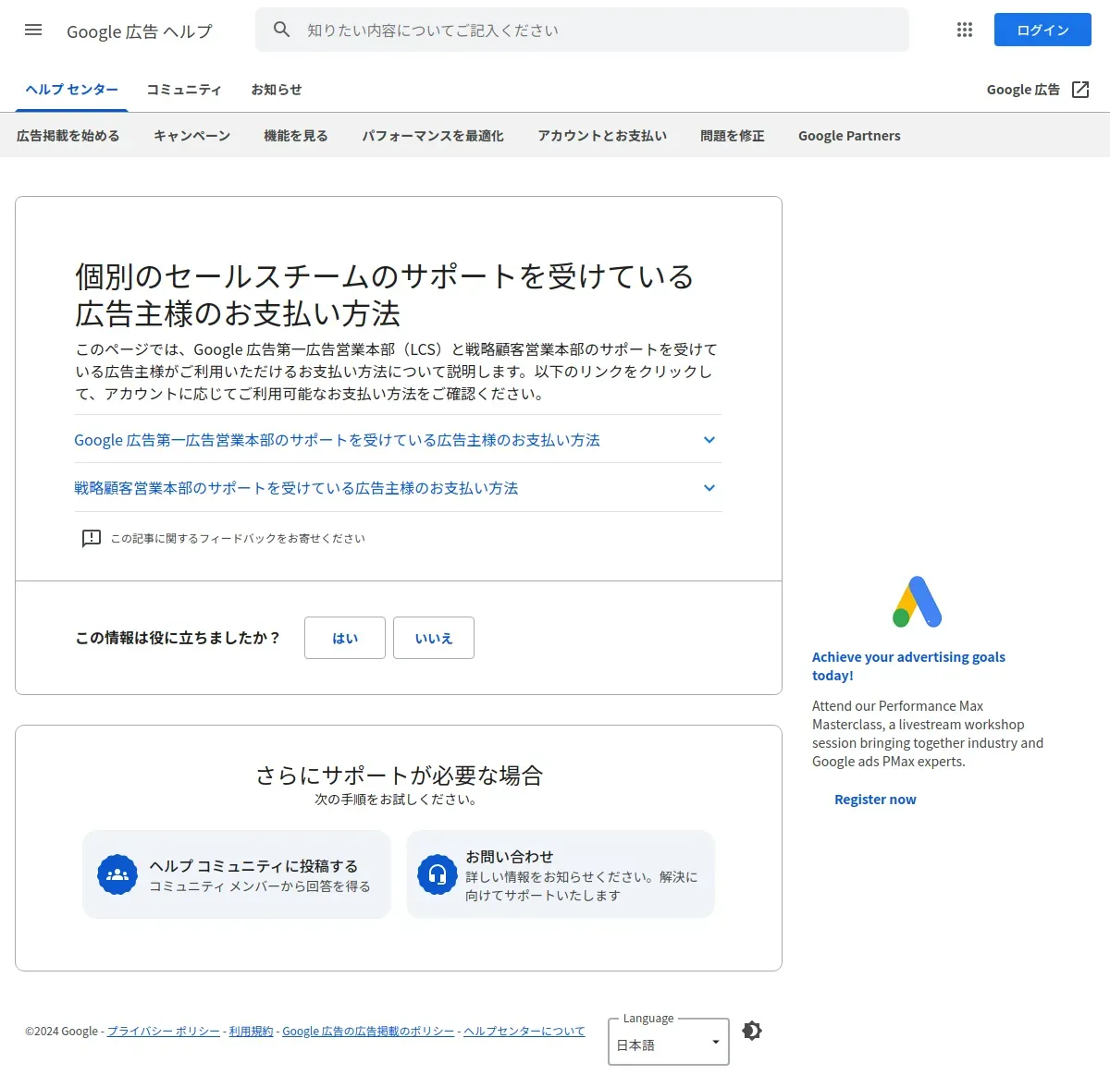Viewport: 1110px width, 1075px height.
Task: Click Google 広告の広告掲載のポリシー footer link
Action: tap(368, 1032)
